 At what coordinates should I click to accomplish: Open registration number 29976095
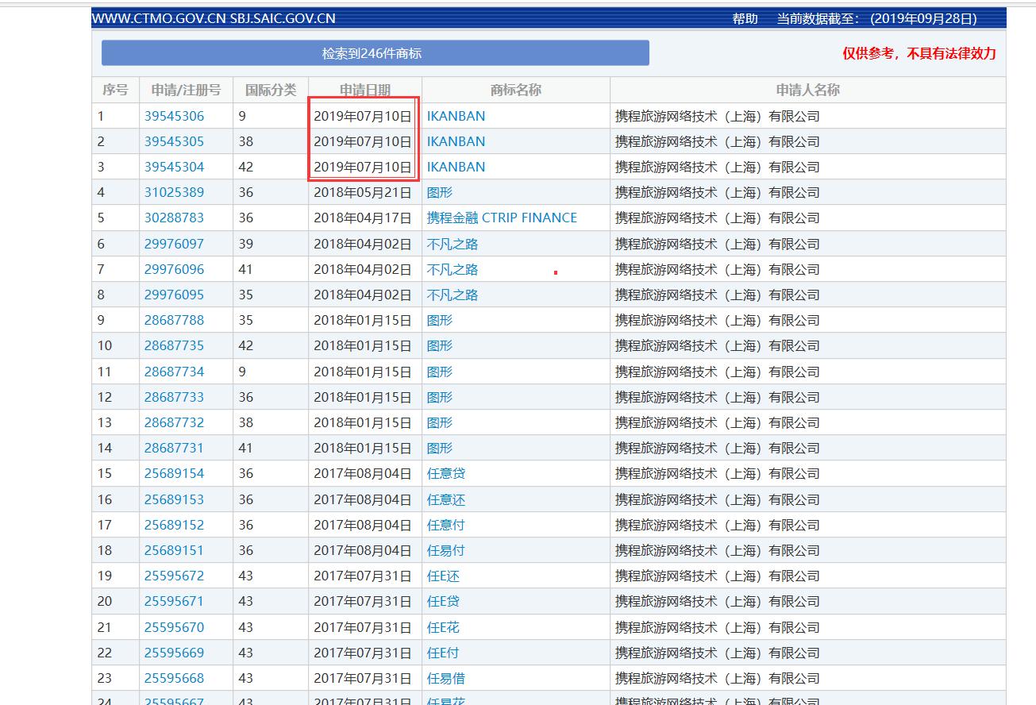point(174,295)
